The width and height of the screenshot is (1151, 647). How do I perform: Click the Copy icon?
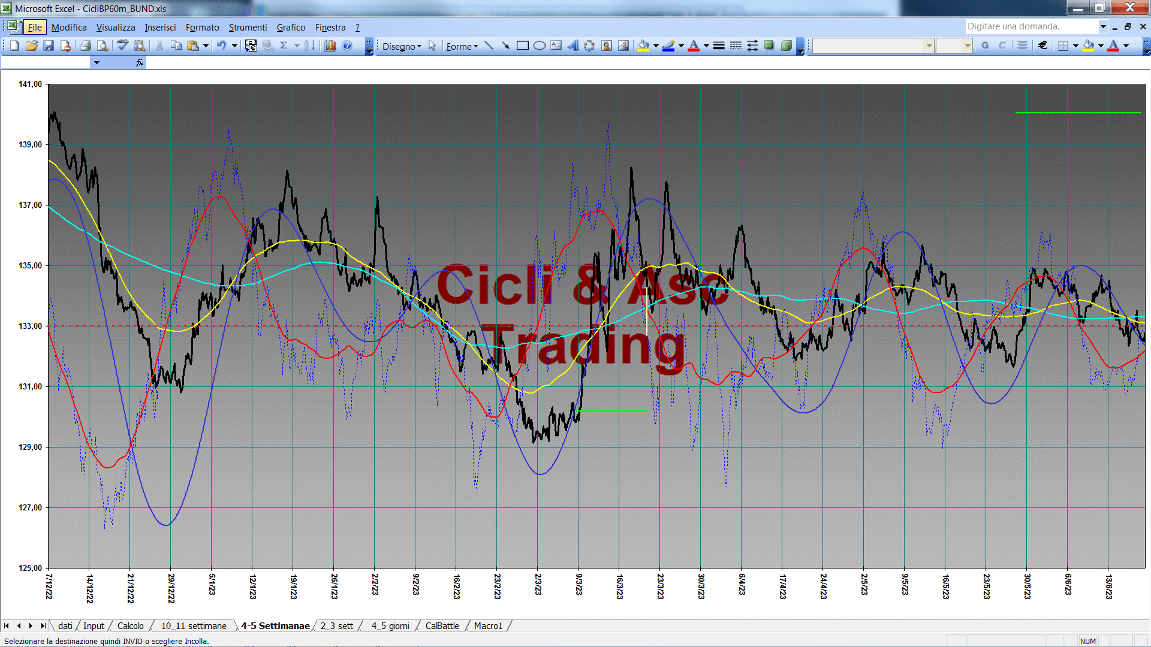tap(176, 46)
